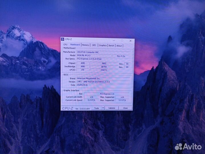Select the Mainboard tab
The image size is (205, 154).
[75, 45]
